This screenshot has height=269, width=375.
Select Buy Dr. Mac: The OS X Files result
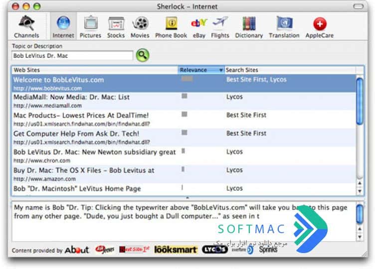pos(184,174)
